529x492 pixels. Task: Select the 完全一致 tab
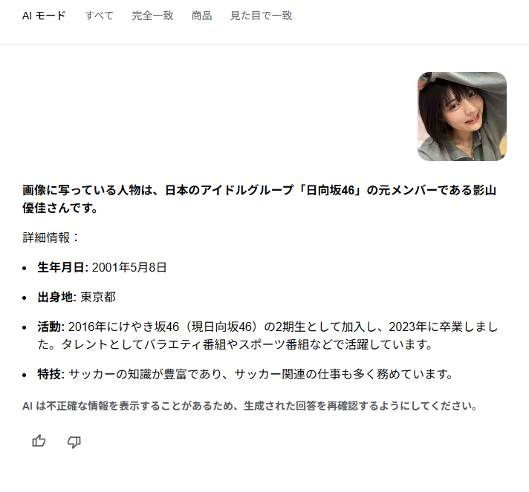pyautogui.click(x=152, y=16)
